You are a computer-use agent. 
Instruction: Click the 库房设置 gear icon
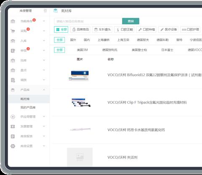tap(13, 146)
